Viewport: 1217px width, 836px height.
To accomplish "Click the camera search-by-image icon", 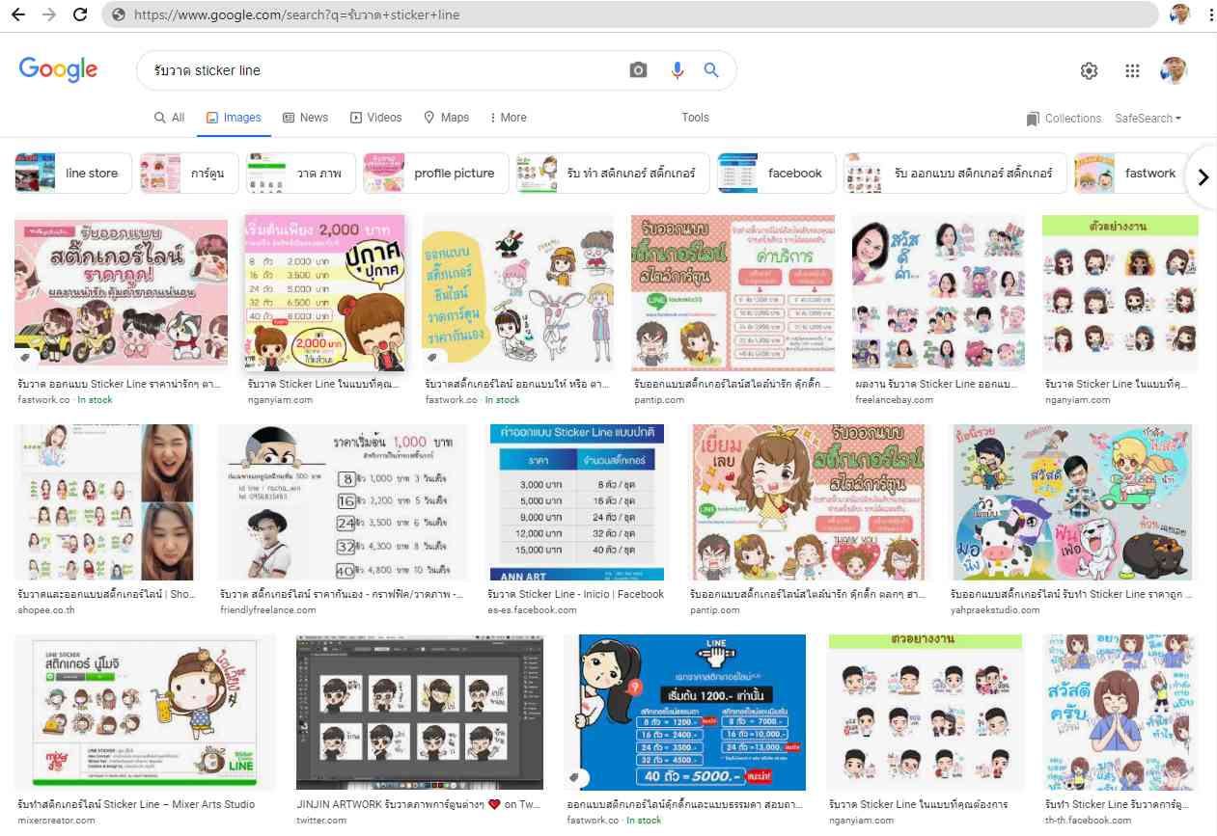I will point(638,70).
